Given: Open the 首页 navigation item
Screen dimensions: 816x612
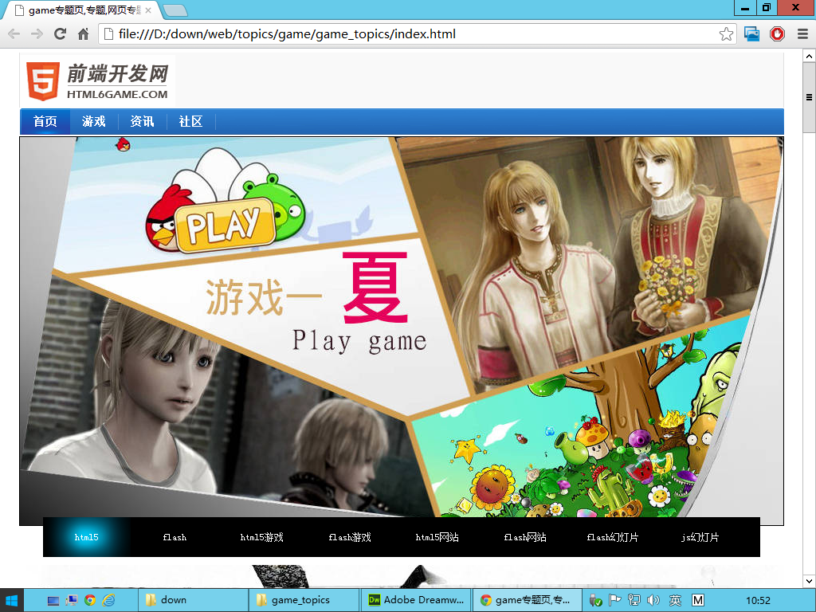Looking at the screenshot, I should coord(45,122).
